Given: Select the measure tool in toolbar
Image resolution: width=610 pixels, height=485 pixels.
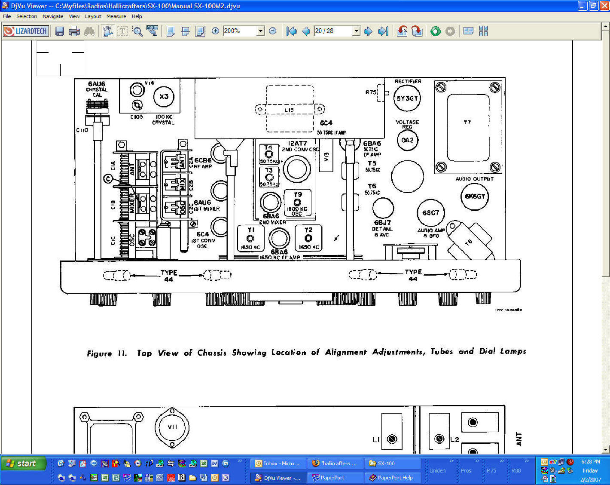Looking at the screenshot, I should (x=152, y=31).
